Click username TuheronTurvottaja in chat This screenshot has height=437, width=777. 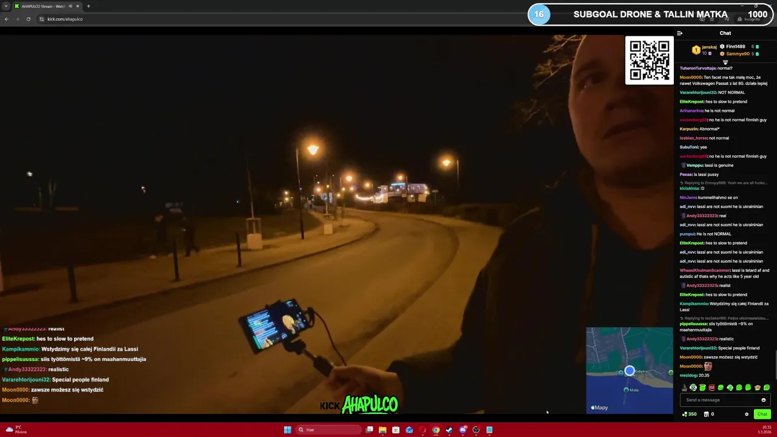coord(697,68)
